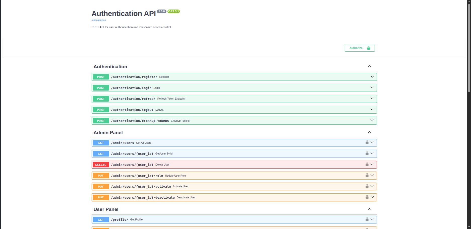Click PUT badge on Update User Role row

101,176
